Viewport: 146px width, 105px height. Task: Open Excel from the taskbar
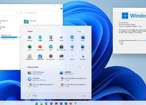click(x=66, y=103)
